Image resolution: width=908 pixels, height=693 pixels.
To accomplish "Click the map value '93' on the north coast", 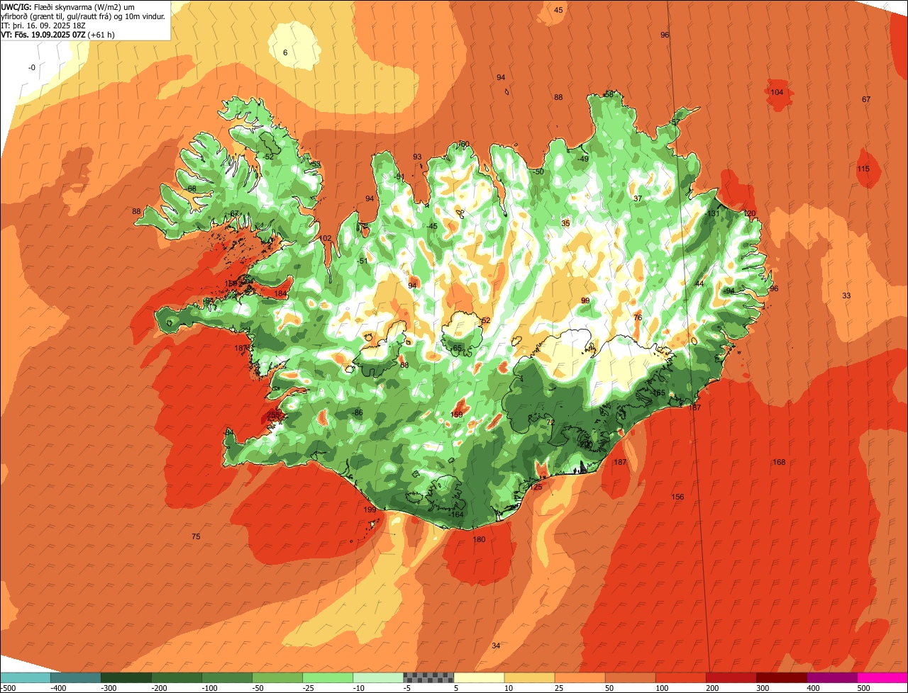I will tap(417, 157).
